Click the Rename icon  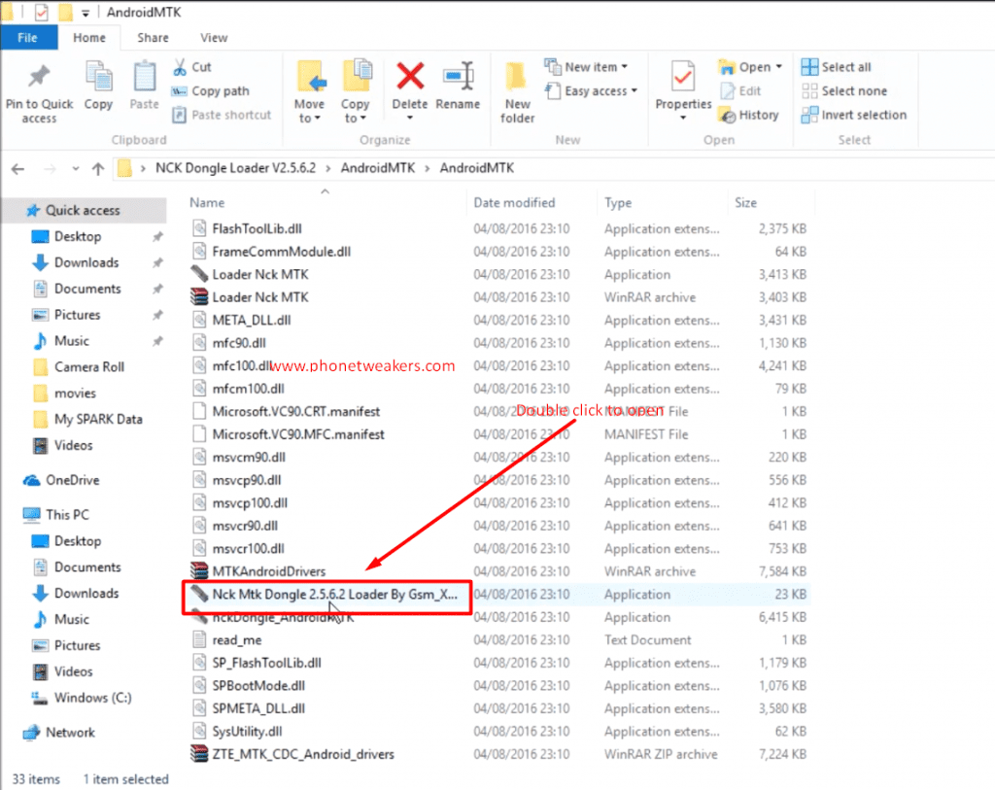click(459, 76)
